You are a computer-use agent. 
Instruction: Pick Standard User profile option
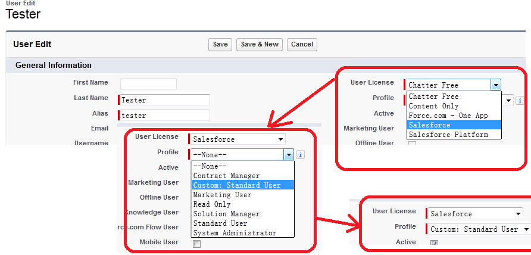tap(243, 223)
